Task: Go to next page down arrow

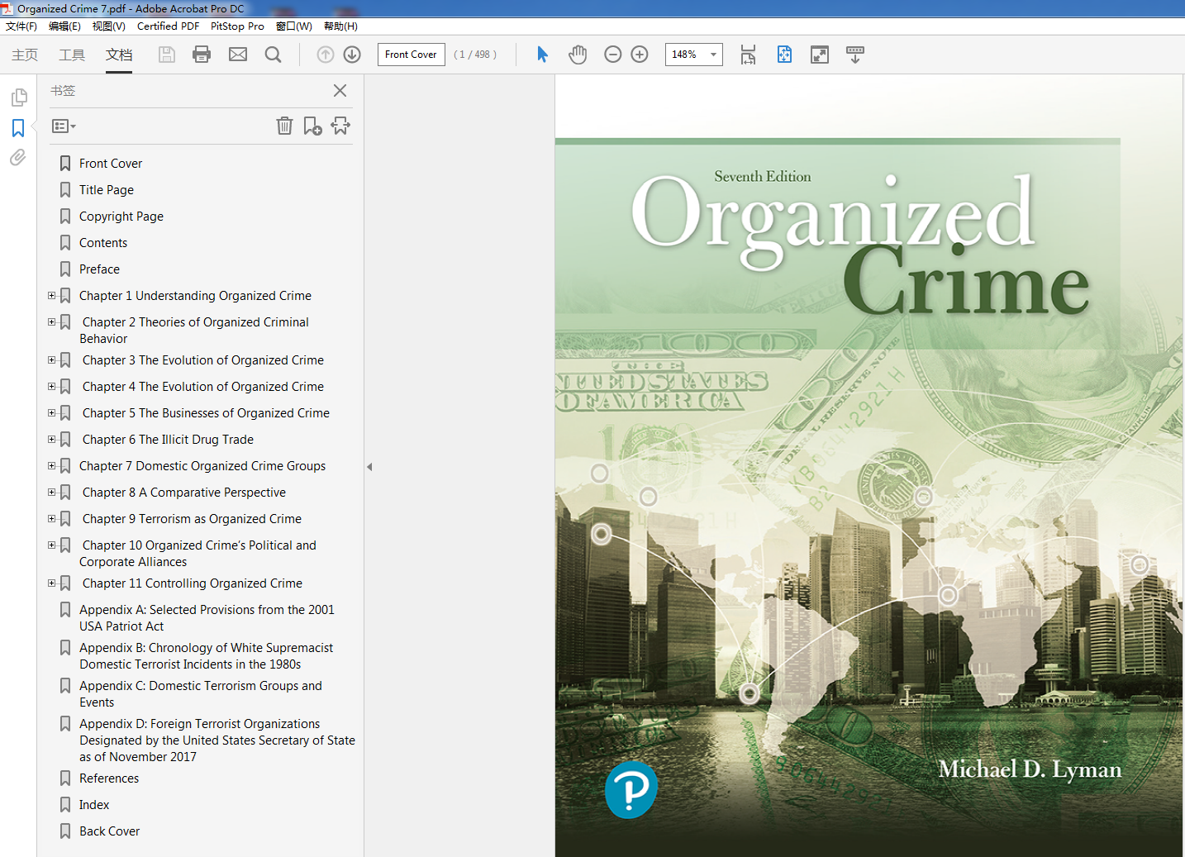Action: click(352, 55)
